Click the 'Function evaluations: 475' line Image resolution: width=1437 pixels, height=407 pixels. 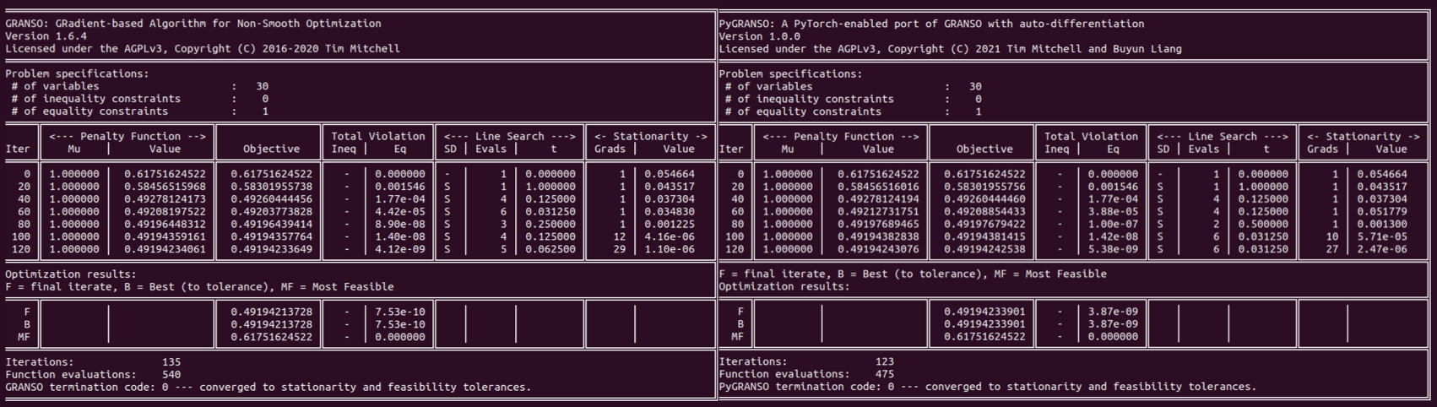click(806, 374)
